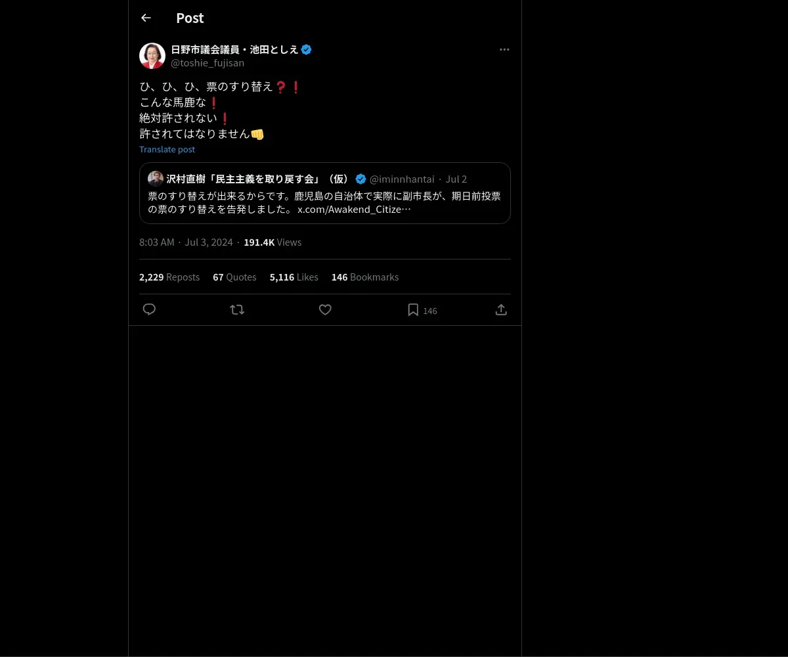
Task: Click the 8:03 AM Jul 3, 2024 timestamp
Action: pos(186,242)
